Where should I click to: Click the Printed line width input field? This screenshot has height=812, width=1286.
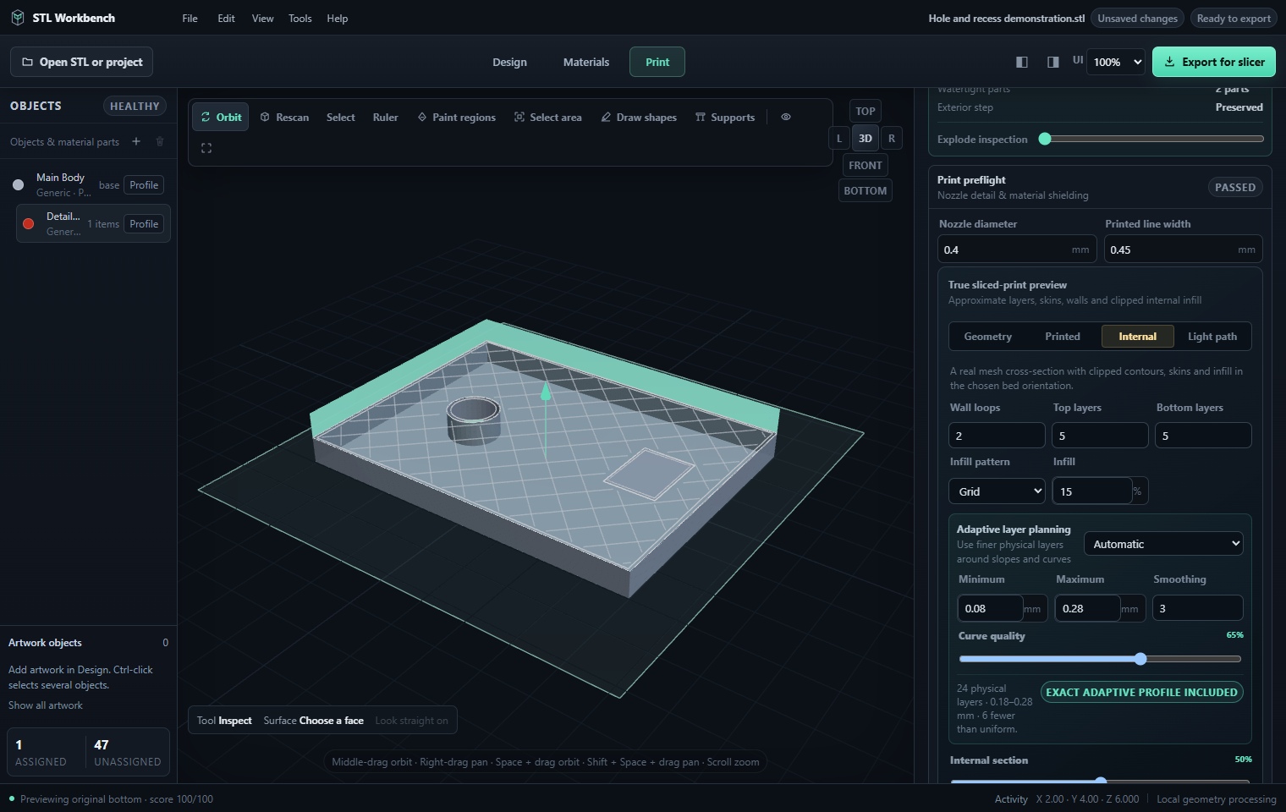pyautogui.click(x=1184, y=250)
